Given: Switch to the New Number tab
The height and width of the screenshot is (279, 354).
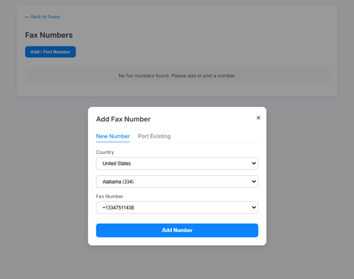Looking at the screenshot, I should (112, 136).
